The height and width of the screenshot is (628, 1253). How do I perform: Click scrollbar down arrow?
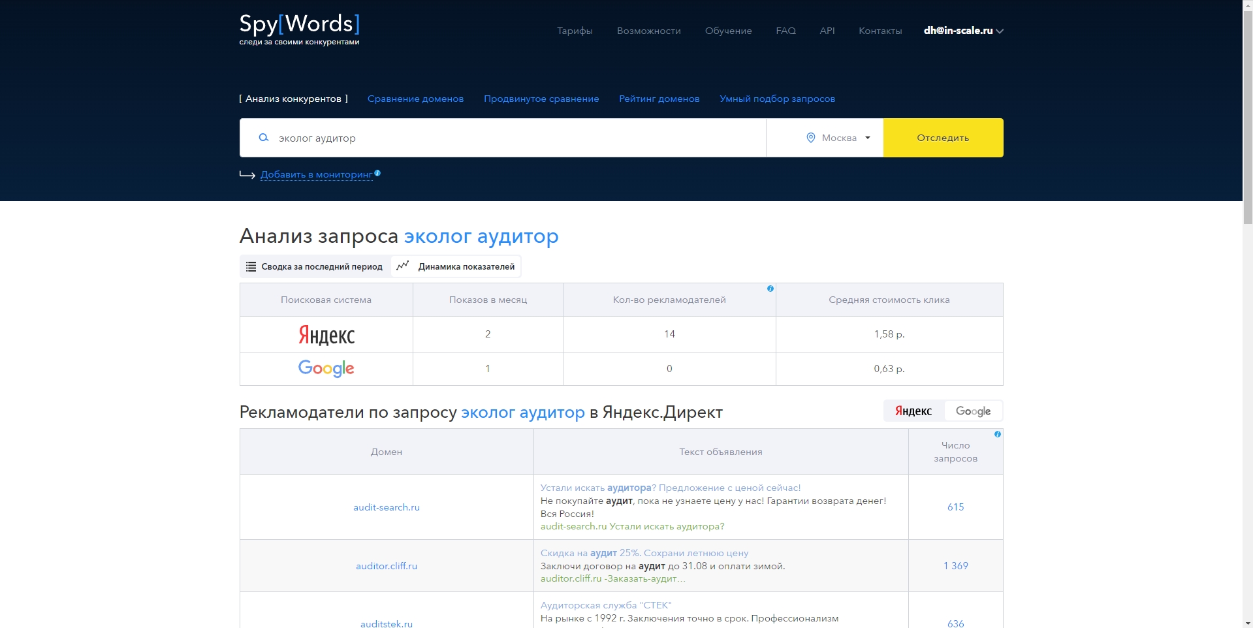[x=1248, y=623]
